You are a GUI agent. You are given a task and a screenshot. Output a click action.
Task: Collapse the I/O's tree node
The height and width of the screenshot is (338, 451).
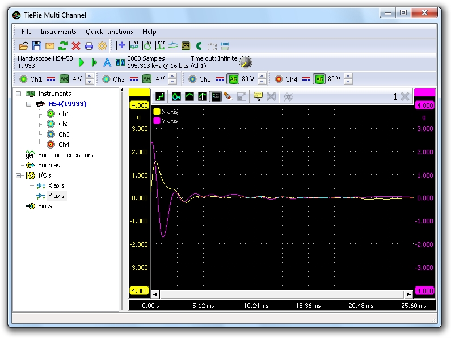point(19,175)
